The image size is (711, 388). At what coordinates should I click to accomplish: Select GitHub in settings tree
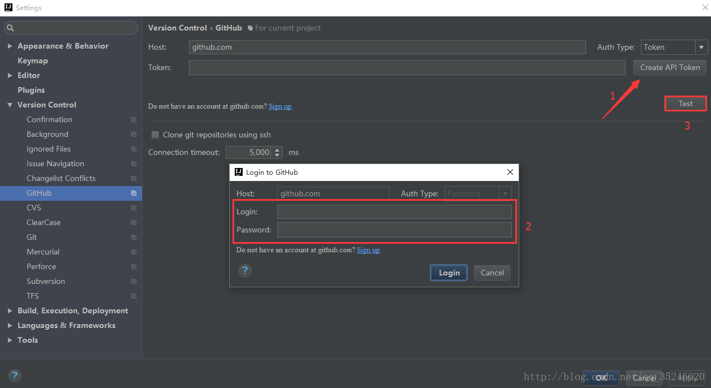(x=39, y=193)
